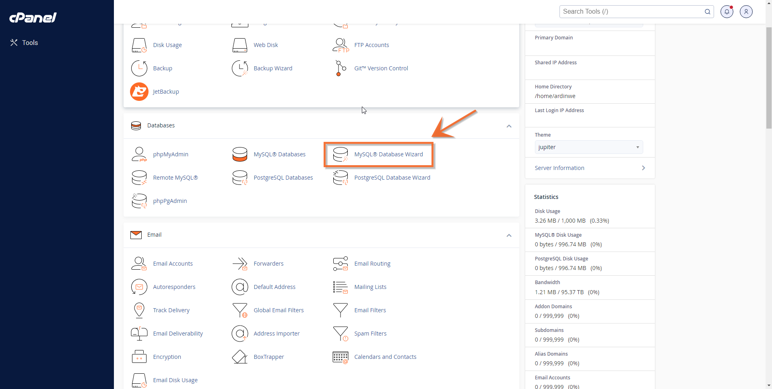Click the Email Filters funnel icon

pos(341,310)
